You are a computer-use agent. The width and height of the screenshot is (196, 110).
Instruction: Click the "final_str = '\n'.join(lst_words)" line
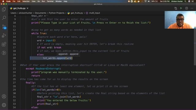59,97
